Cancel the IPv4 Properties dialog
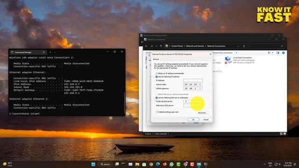This screenshot has height=168, width=299. coord(206,119)
